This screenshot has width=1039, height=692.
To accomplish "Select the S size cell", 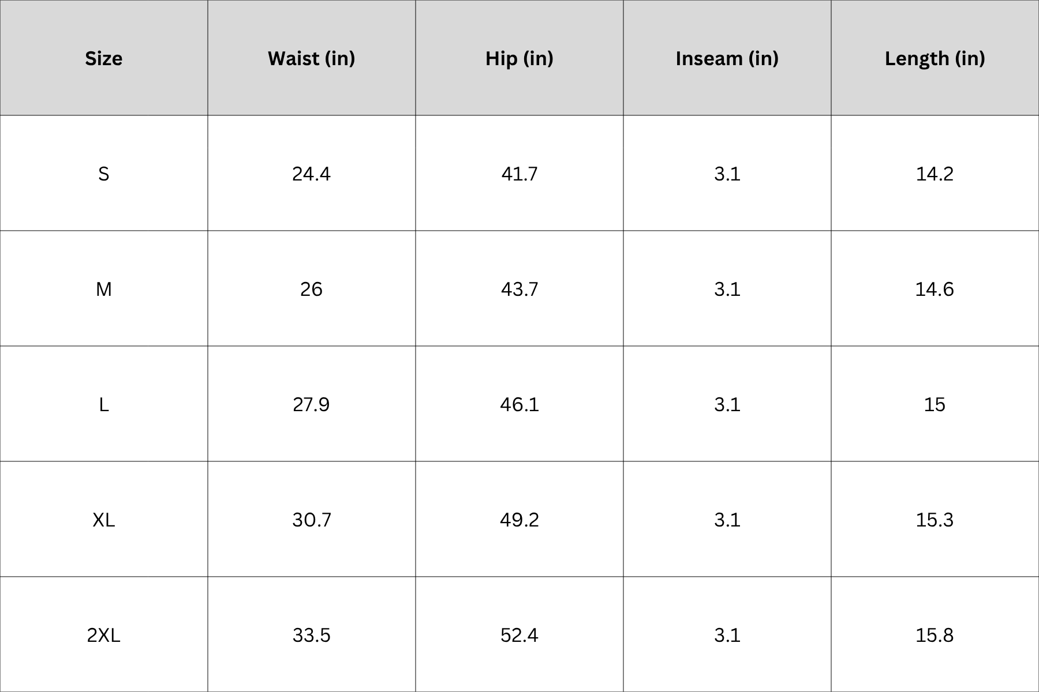I will (x=104, y=173).
